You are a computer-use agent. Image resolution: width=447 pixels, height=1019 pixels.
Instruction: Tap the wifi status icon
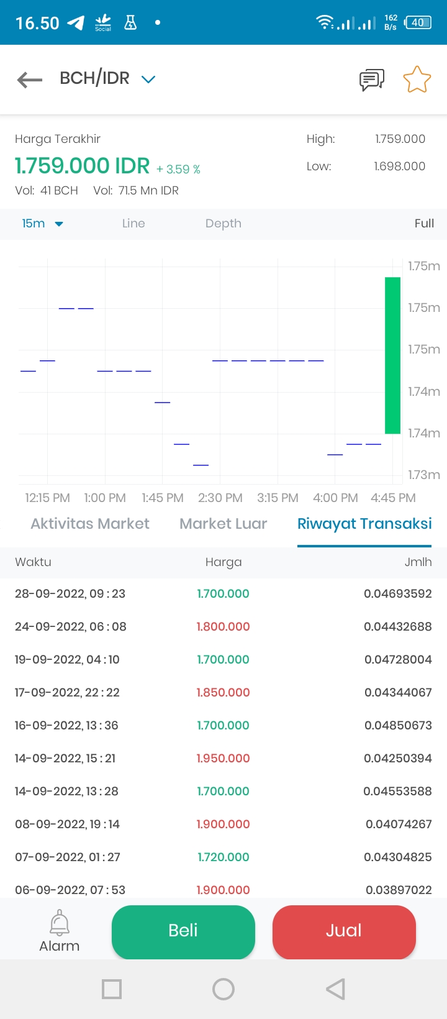click(324, 22)
